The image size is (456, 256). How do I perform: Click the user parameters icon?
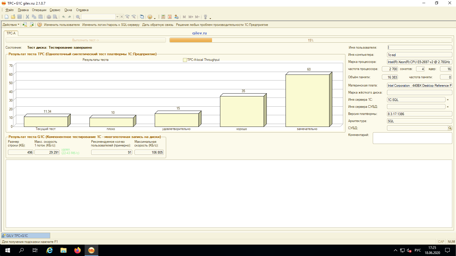tap(176, 17)
